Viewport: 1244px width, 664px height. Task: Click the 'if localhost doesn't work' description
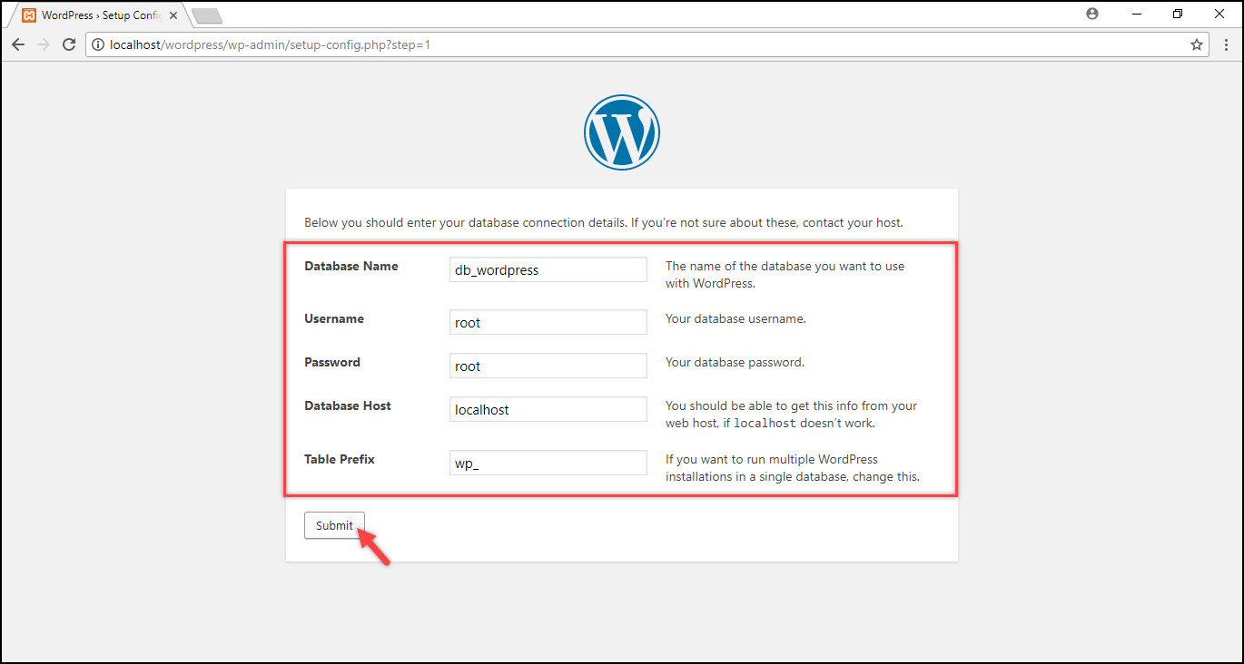pyautogui.click(x=792, y=415)
